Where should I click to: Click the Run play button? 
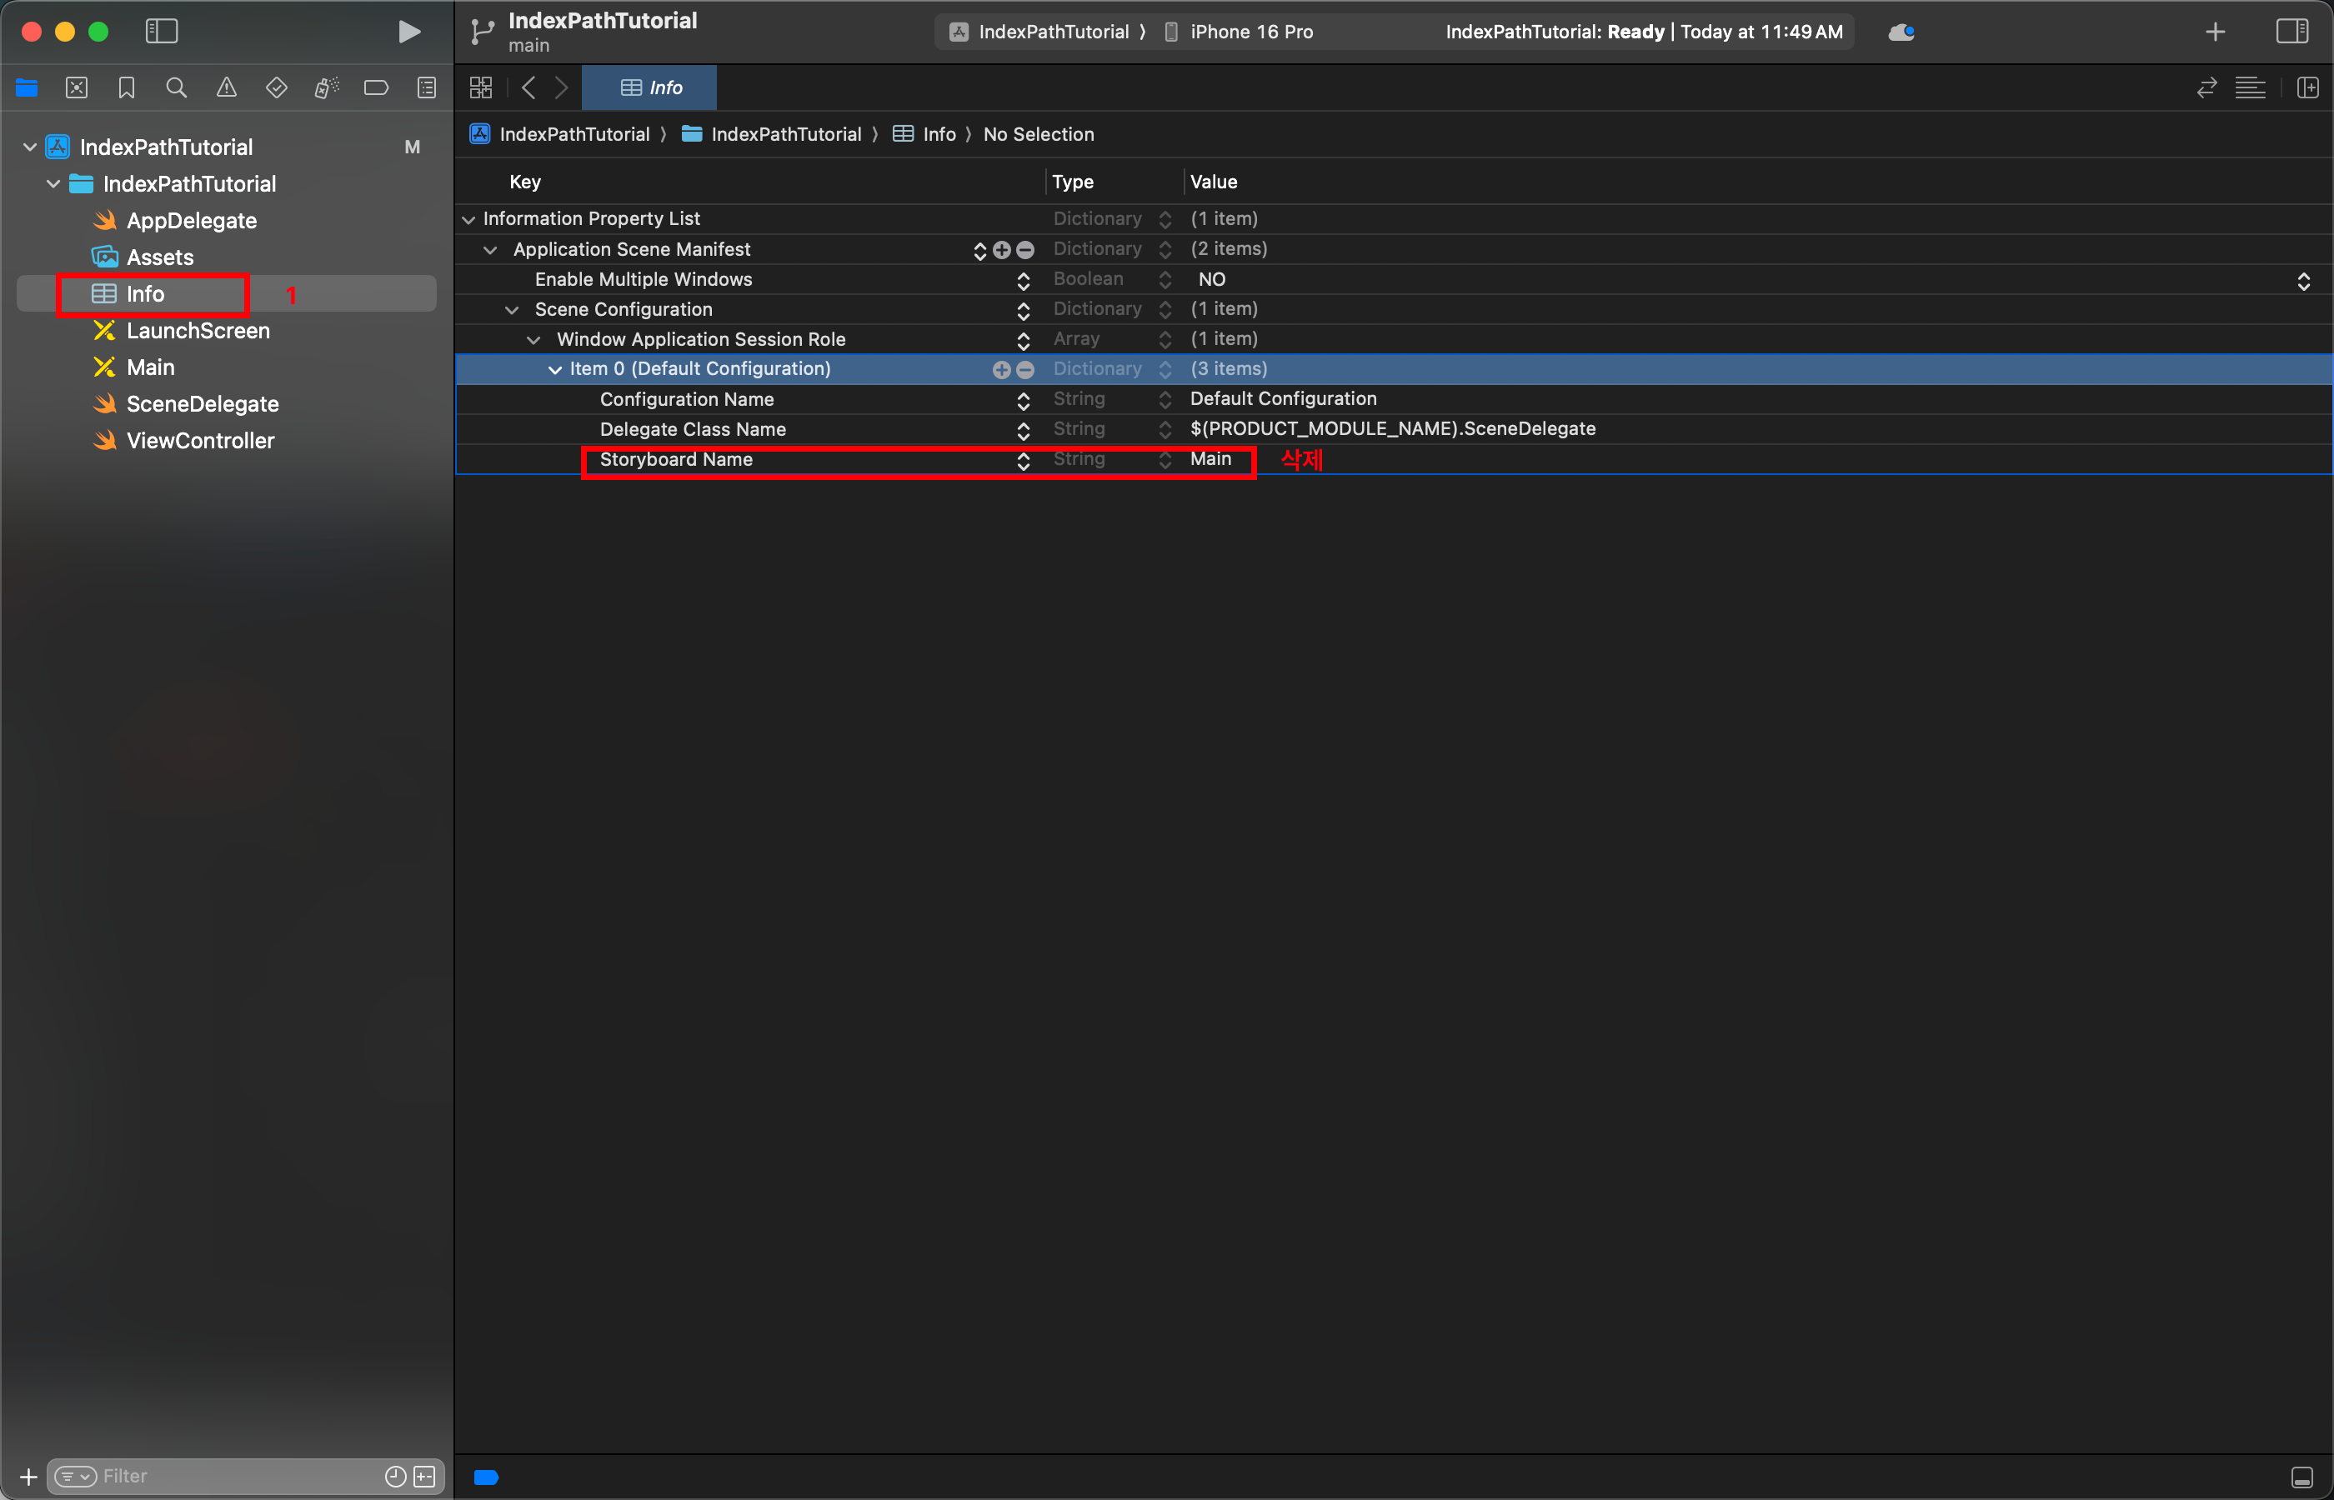(x=409, y=32)
